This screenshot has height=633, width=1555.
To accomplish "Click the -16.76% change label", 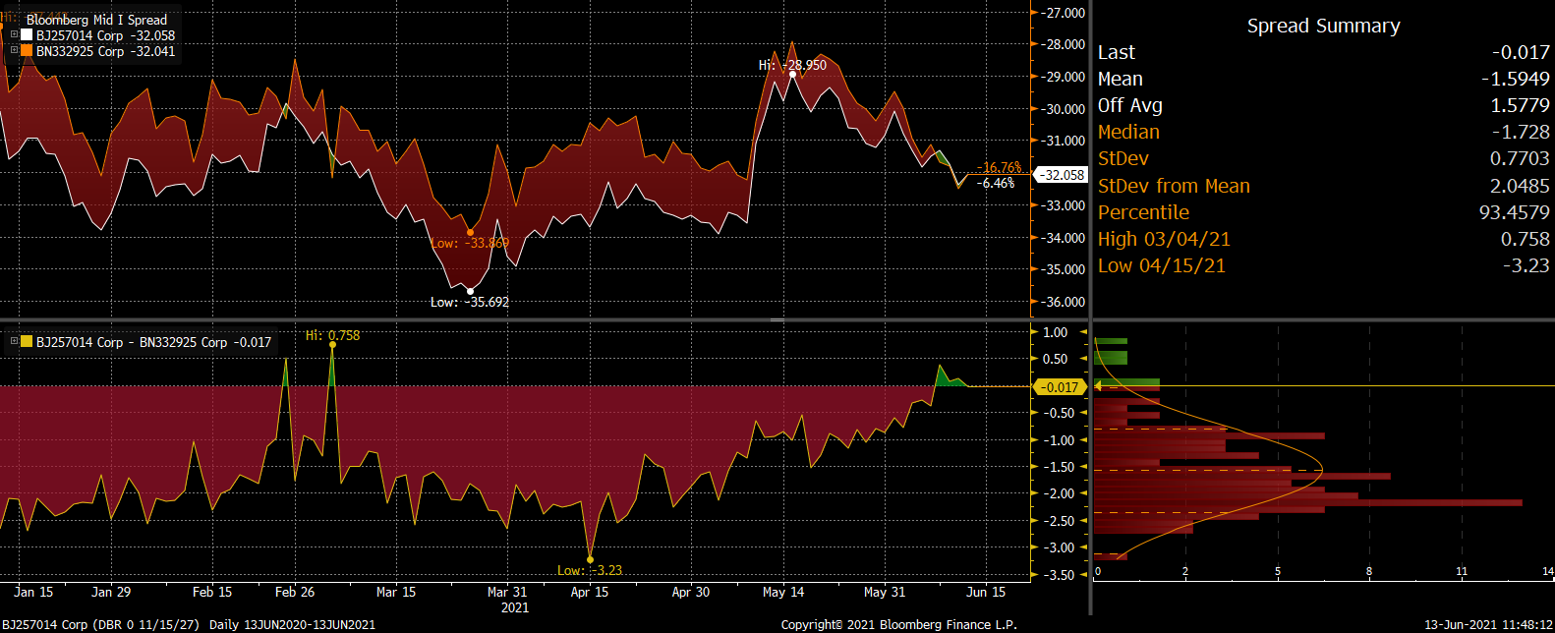I will pos(1000,168).
